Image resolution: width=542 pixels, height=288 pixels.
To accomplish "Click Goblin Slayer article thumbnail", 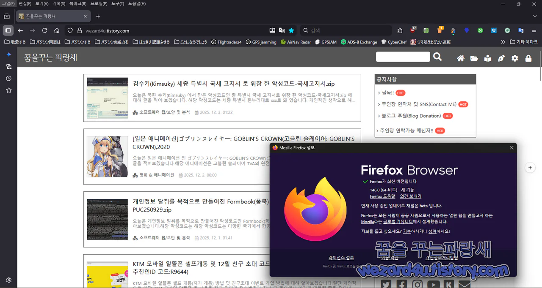I will coord(107,156).
